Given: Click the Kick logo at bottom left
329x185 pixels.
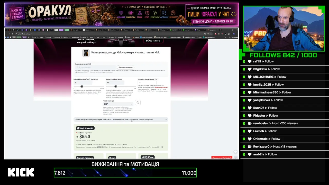Looking at the screenshot, I should [x=21, y=172].
